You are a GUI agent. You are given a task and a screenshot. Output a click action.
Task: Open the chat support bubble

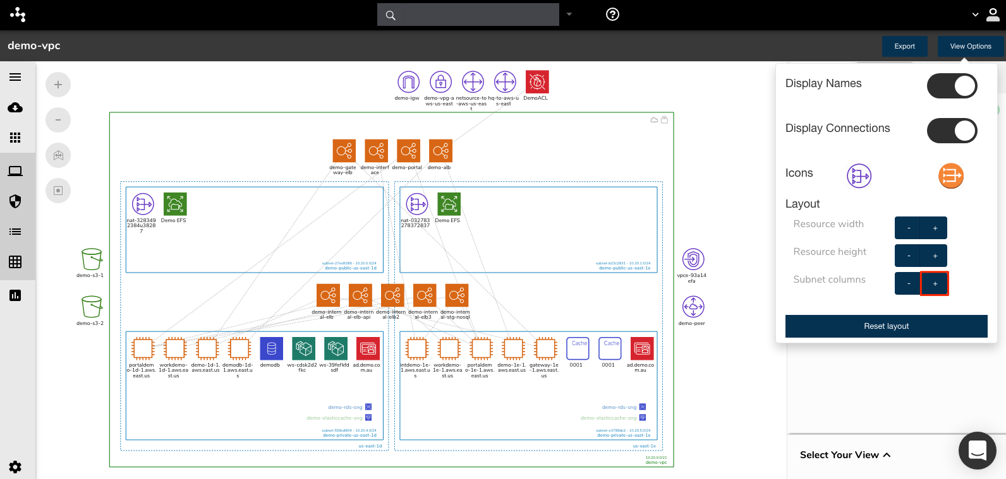pos(977,450)
